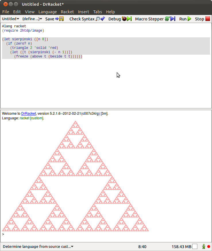
Task: Click the 158.43 MB memory readout
Action: [181, 246]
